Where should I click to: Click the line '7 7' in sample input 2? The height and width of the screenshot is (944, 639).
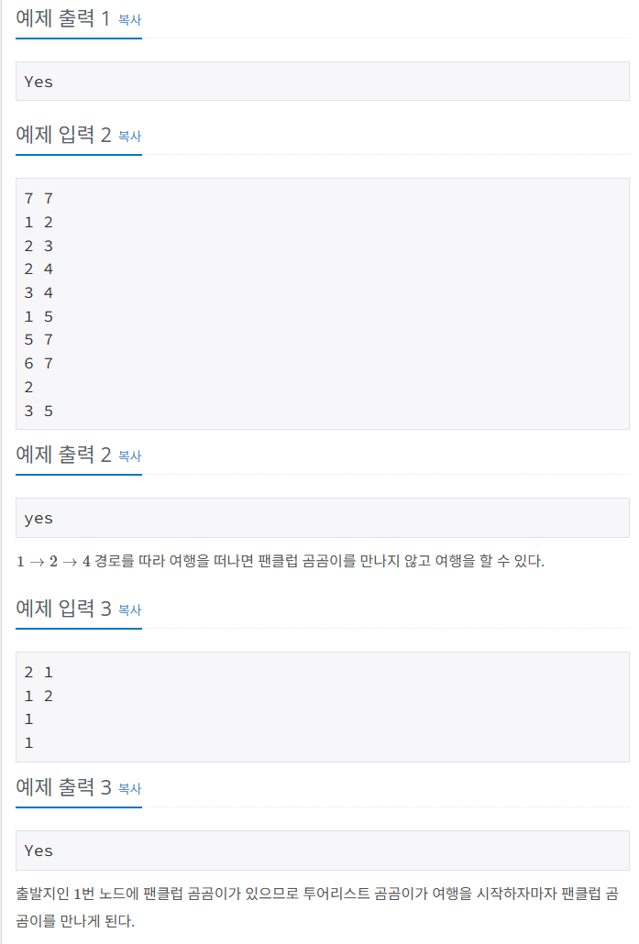[x=37, y=198]
